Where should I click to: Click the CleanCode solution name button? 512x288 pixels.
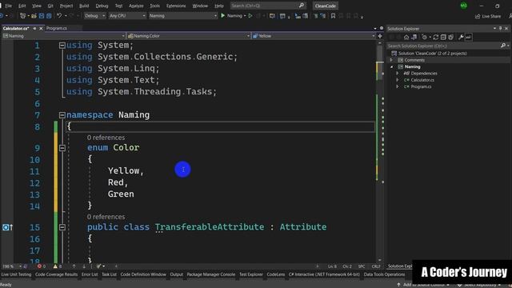point(326,6)
